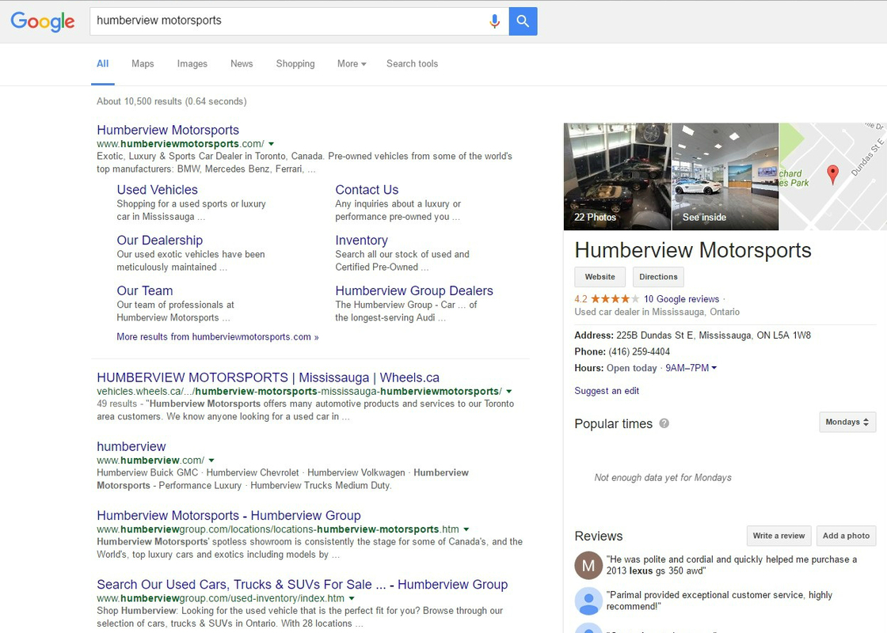Switch to the Images tab
This screenshot has width=887, height=633.
coord(192,64)
